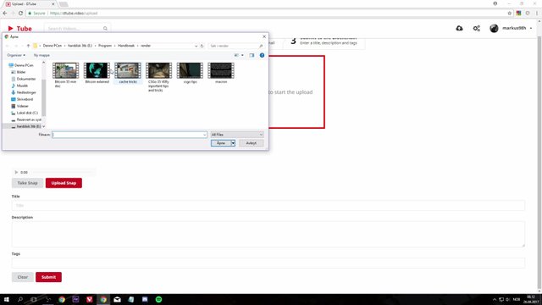Select Videoer folder in sidebar
This screenshot has height=305, width=542.
[x=23, y=106]
